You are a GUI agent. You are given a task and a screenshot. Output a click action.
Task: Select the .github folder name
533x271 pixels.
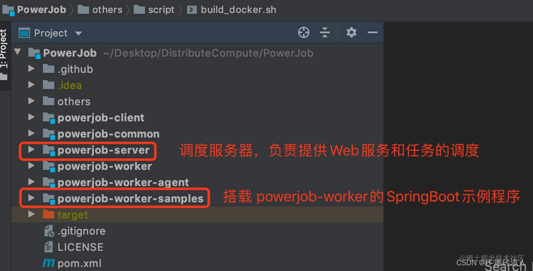click(75, 69)
